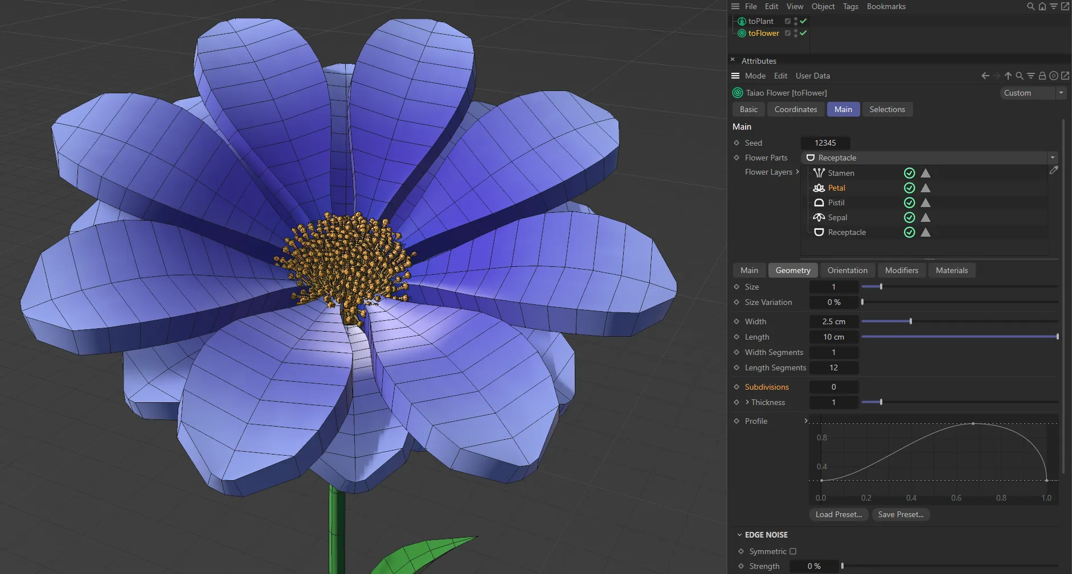Viewport: 1072px width, 574px height.
Task: Select the Pistil flower layer icon
Action: [819, 203]
